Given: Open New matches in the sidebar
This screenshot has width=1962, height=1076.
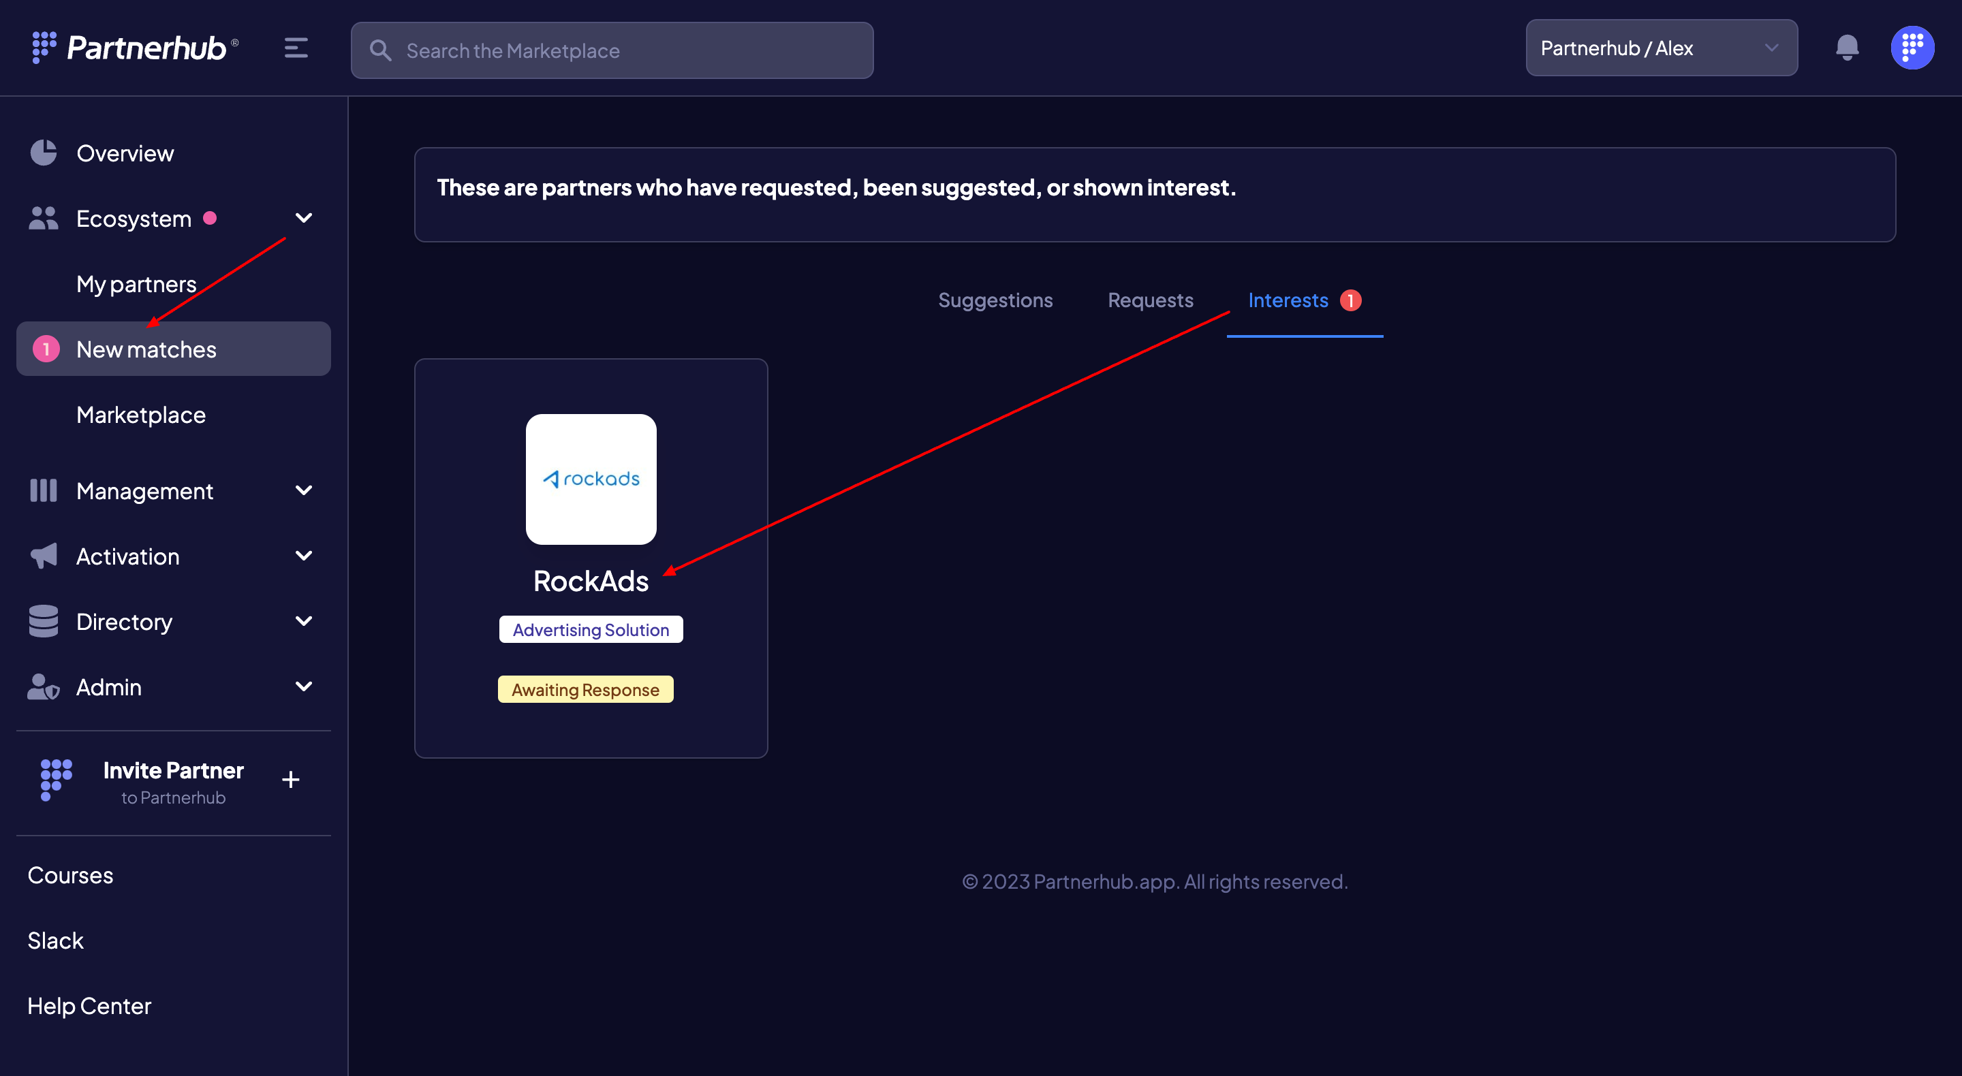Looking at the screenshot, I should [x=174, y=349].
